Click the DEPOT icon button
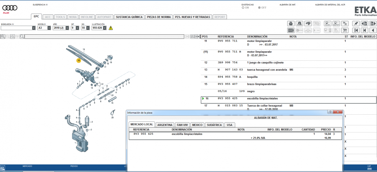The width and height of the screenshot is (377, 172). 336,24
